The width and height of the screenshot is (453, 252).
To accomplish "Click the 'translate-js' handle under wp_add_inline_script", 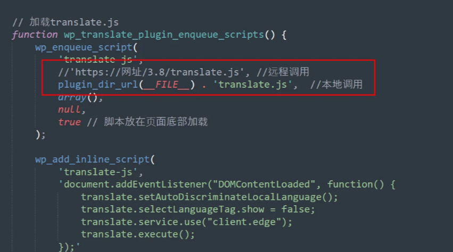I will tap(98, 172).
